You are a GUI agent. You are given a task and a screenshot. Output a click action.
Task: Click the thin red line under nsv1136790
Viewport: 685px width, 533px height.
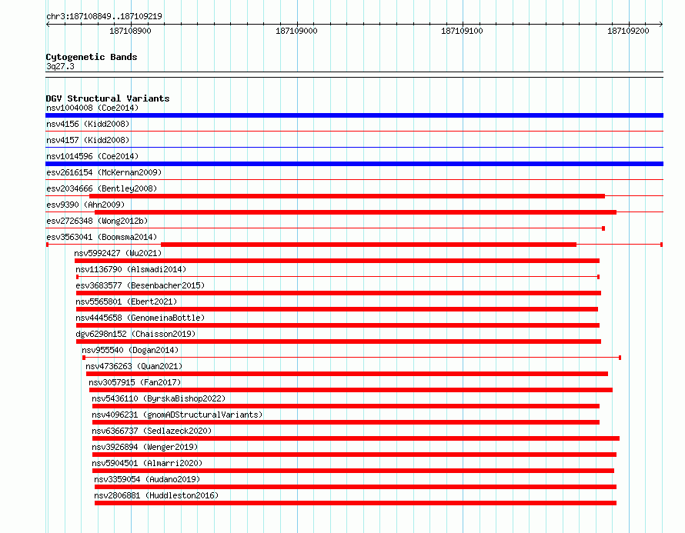(x=338, y=277)
